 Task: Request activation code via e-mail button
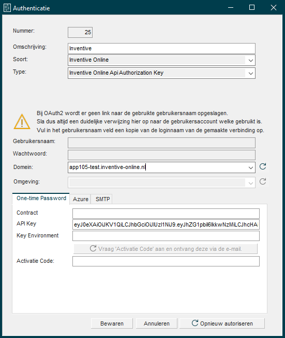coord(166,249)
